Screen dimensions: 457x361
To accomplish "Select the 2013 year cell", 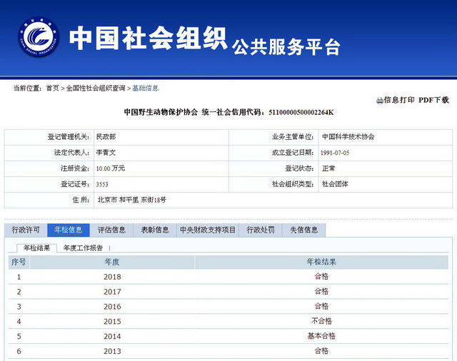I will click(112, 351).
